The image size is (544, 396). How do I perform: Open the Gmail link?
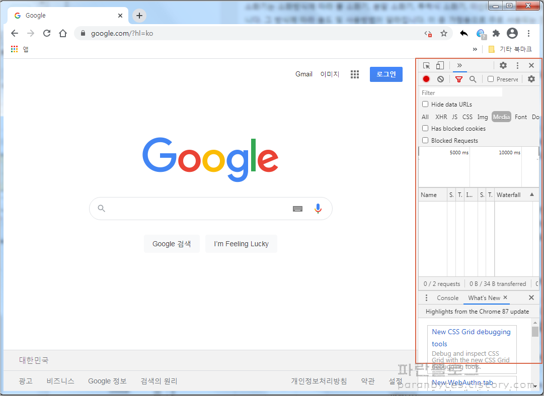[x=304, y=74]
